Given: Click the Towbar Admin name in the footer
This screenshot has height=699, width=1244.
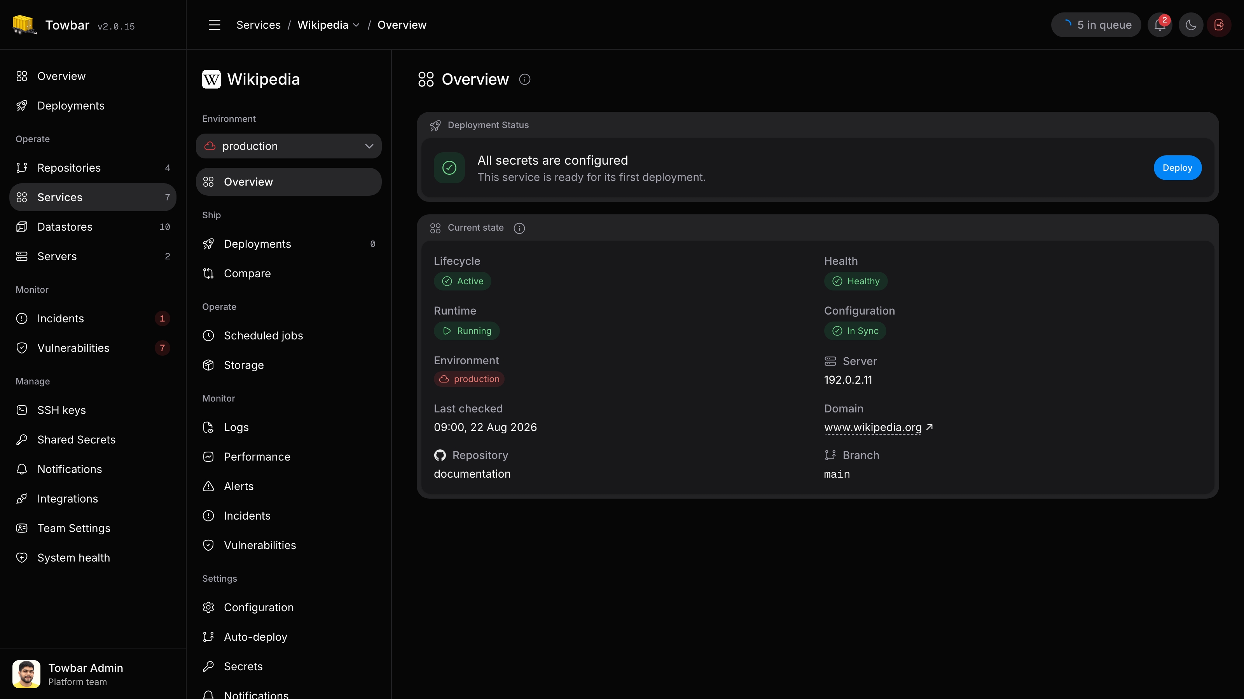Looking at the screenshot, I should coord(86,668).
